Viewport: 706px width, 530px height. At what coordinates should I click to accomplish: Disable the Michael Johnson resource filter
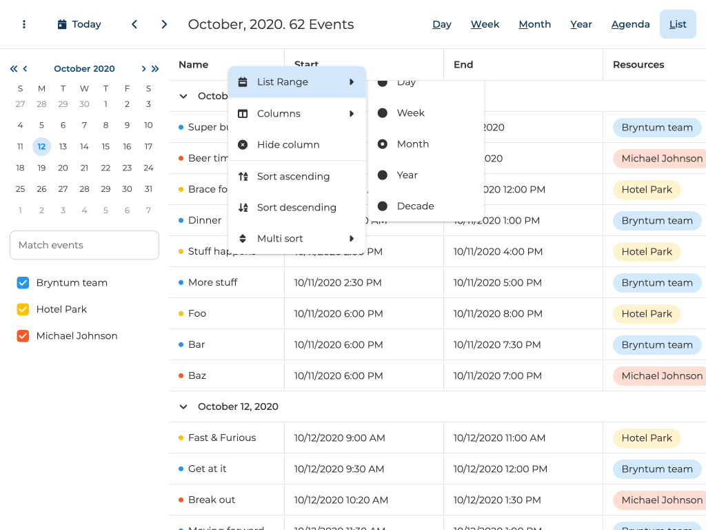coord(23,336)
